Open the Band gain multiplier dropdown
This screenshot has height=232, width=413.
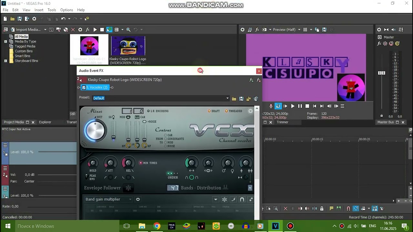click(108, 199)
